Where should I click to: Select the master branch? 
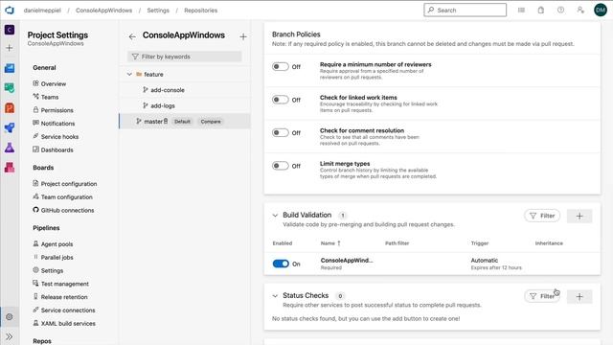pyautogui.click(x=185, y=122)
